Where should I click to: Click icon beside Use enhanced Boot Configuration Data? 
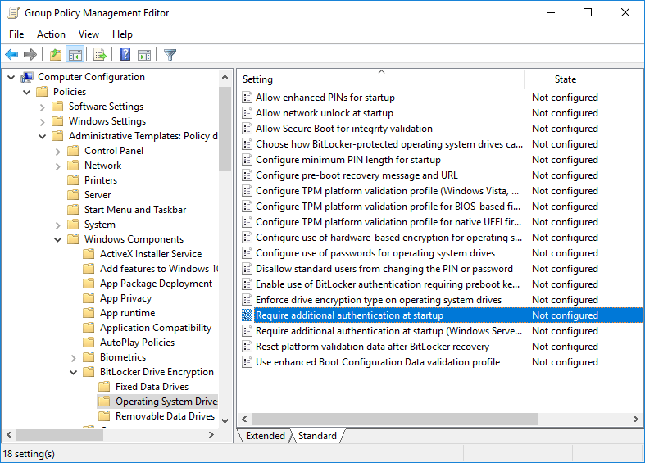pos(247,362)
